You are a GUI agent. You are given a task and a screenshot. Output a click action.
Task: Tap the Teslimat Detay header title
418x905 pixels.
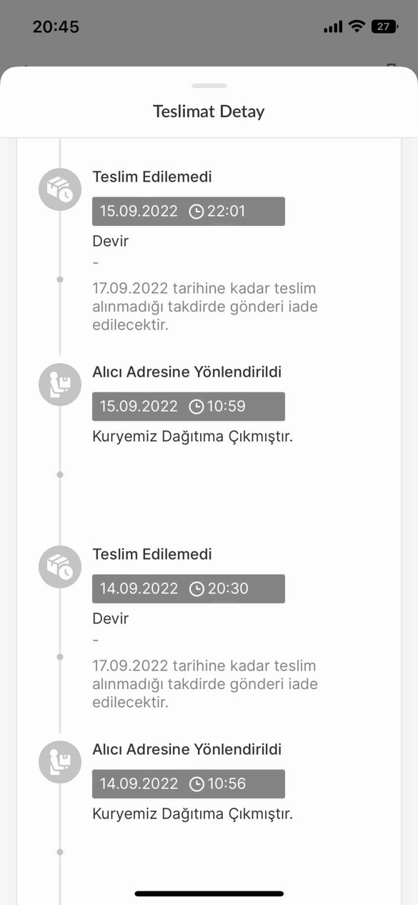(209, 112)
